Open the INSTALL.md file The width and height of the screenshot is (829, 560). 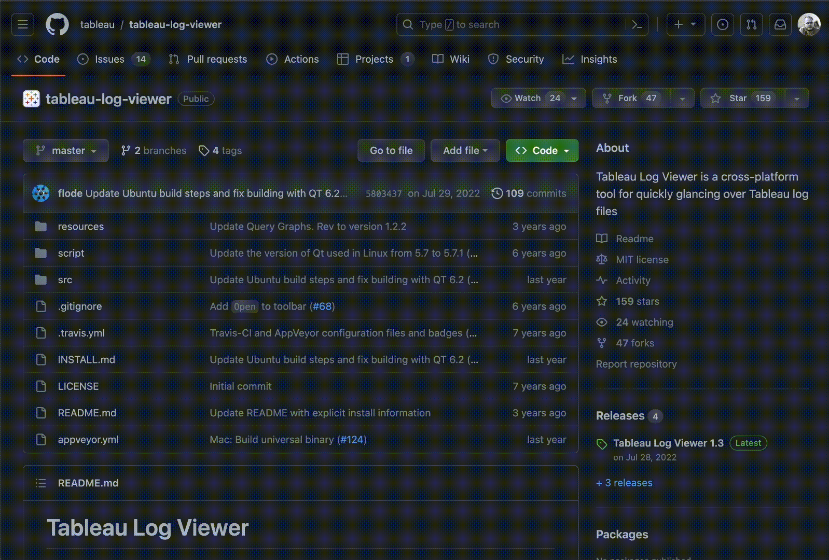(86, 360)
